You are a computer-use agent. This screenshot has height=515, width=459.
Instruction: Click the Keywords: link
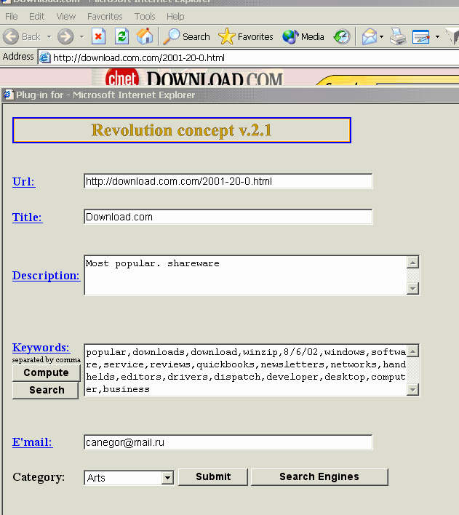pos(41,348)
